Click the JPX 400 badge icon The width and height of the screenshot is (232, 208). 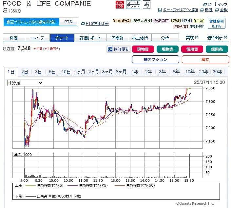click(x=120, y=5)
